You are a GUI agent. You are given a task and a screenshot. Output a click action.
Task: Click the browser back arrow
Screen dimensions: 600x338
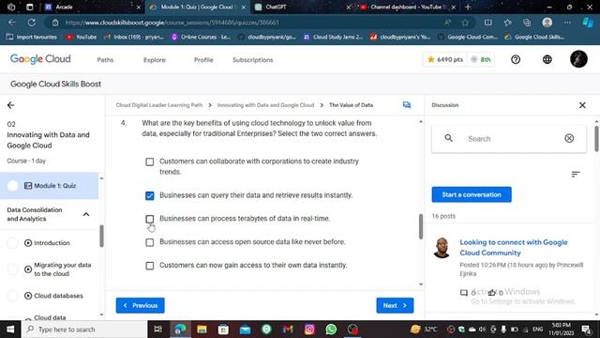[x=12, y=23]
